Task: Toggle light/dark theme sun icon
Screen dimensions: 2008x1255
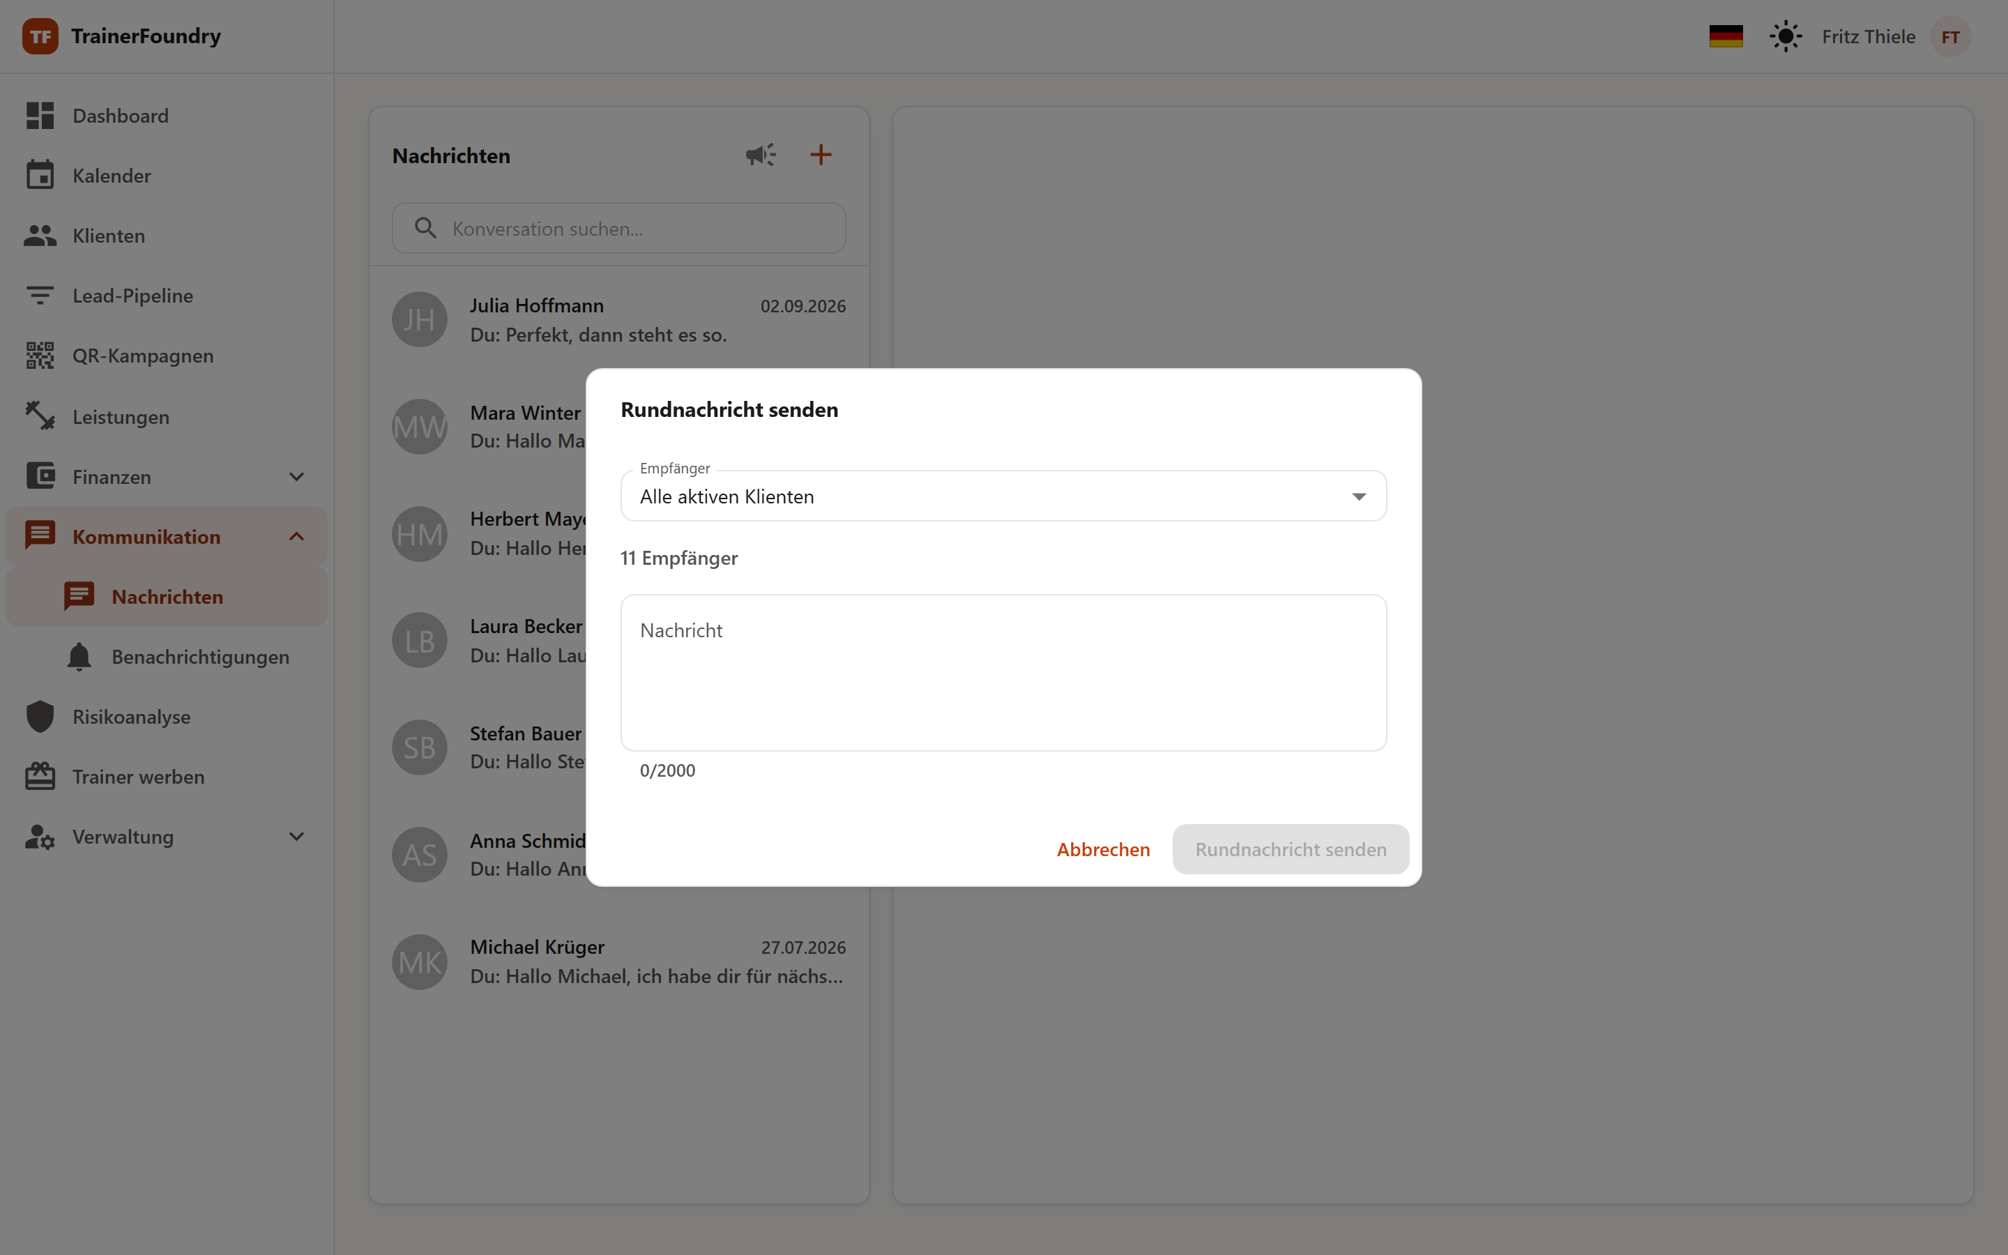Action: (1786, 36)
